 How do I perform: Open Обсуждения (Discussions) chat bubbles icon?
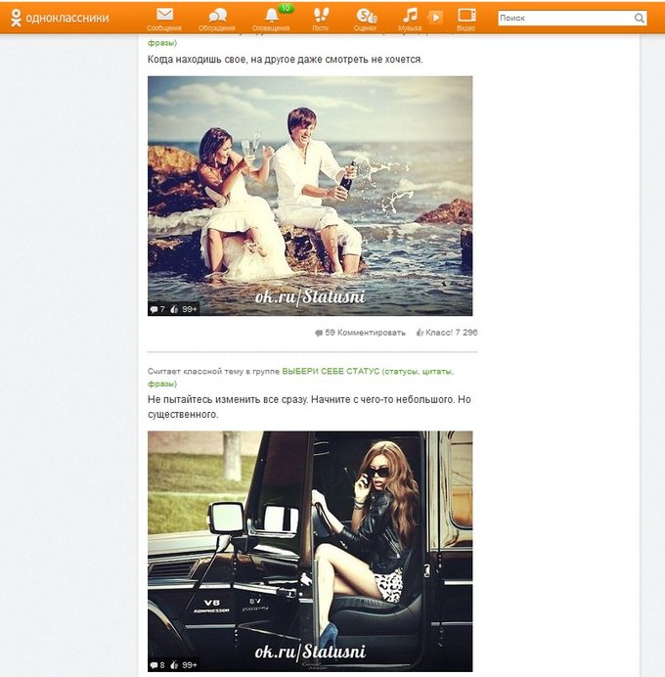(217, 16)
